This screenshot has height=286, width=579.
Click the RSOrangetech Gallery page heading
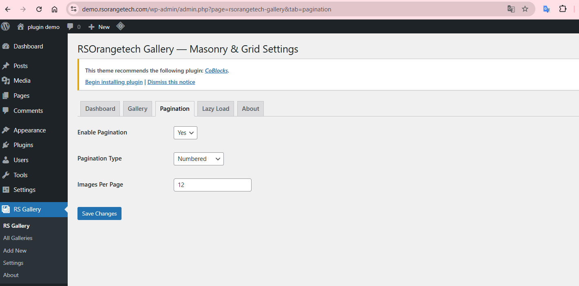pyautogui.click(x=188, y=49)
